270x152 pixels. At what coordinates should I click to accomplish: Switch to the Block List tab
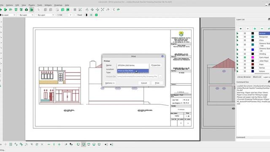point(257,77)
